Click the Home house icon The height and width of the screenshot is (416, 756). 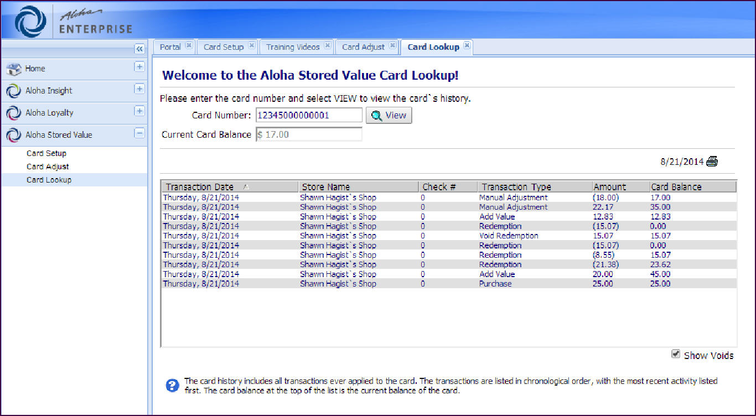pyautogui.click(x=14, y=69)
